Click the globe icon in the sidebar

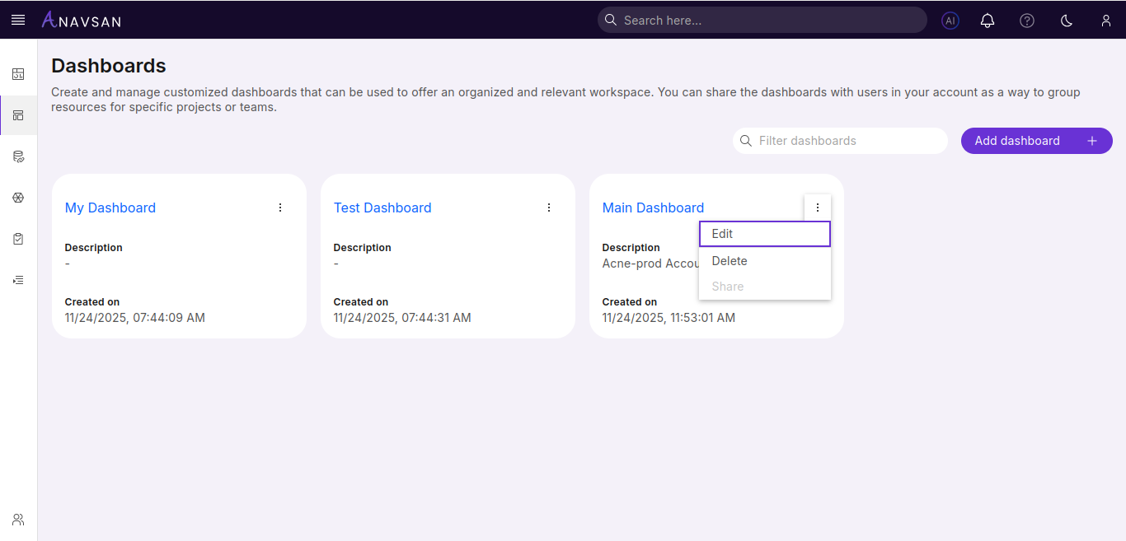pos(18,198)
